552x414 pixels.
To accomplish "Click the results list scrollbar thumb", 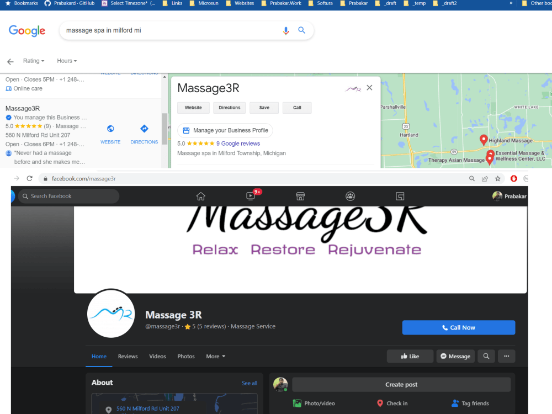I will tap(164, 129).
